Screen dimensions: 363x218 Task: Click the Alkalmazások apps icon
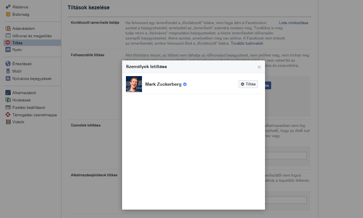pyautogui.click(x=8, y=92)
